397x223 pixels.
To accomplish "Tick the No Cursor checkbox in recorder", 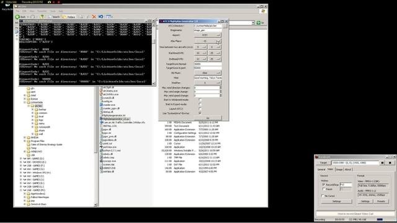I will (323, 196).
